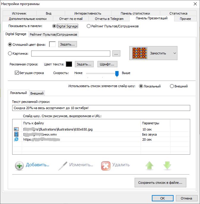Click the black text color swatch
The width and height of the screenshot is (200, 204).
click(x=69, y=64)
